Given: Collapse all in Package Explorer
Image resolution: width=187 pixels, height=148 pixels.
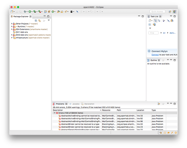Looking at the screenshot, I should point(36,20).
